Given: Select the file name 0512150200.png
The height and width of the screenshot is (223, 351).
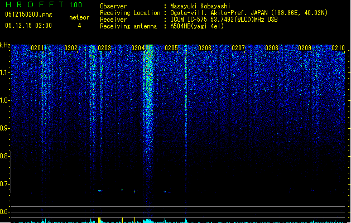Looking at the screenshot, I should coord(28,14).
